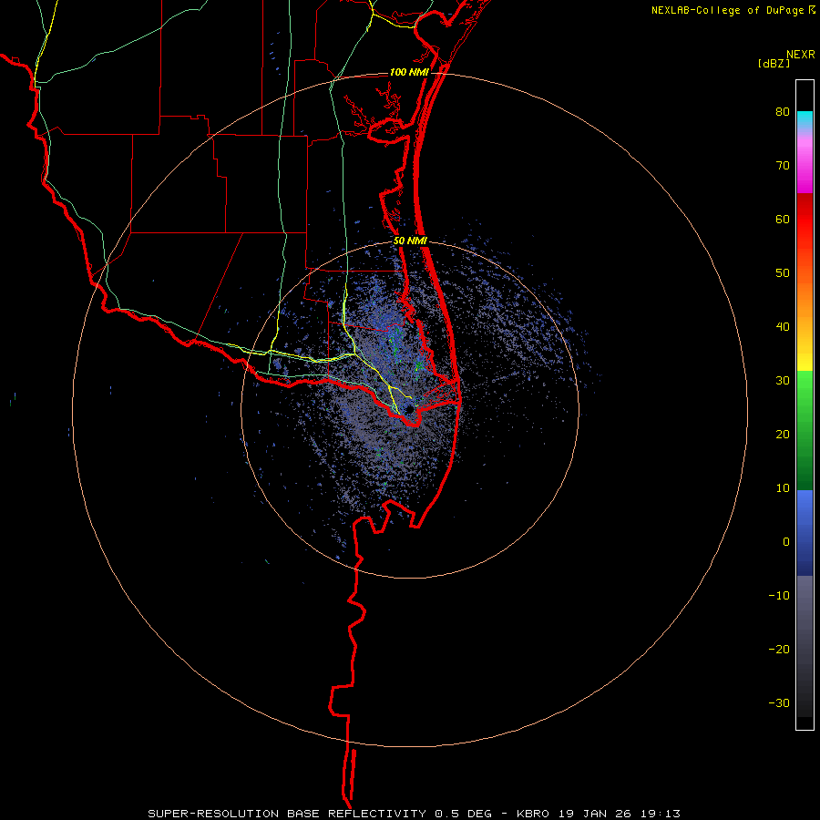Click the -20 dBZ gray scale section

pos(805,650)
